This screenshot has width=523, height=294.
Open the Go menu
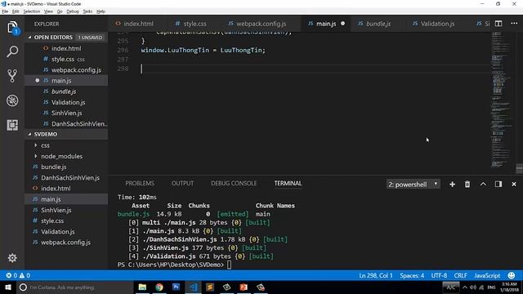coord(60,11)
